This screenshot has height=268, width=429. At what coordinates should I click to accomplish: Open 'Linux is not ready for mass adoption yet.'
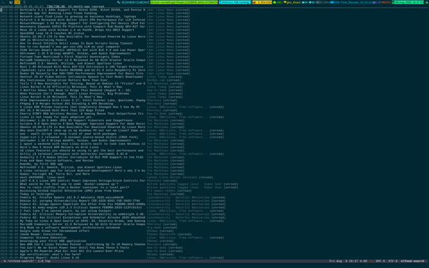pos(57,117)
